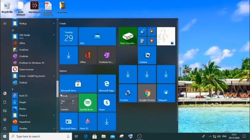250x140 pixels.
Task: Open File Explorer from the taskbar
Action: coord(104,136)
